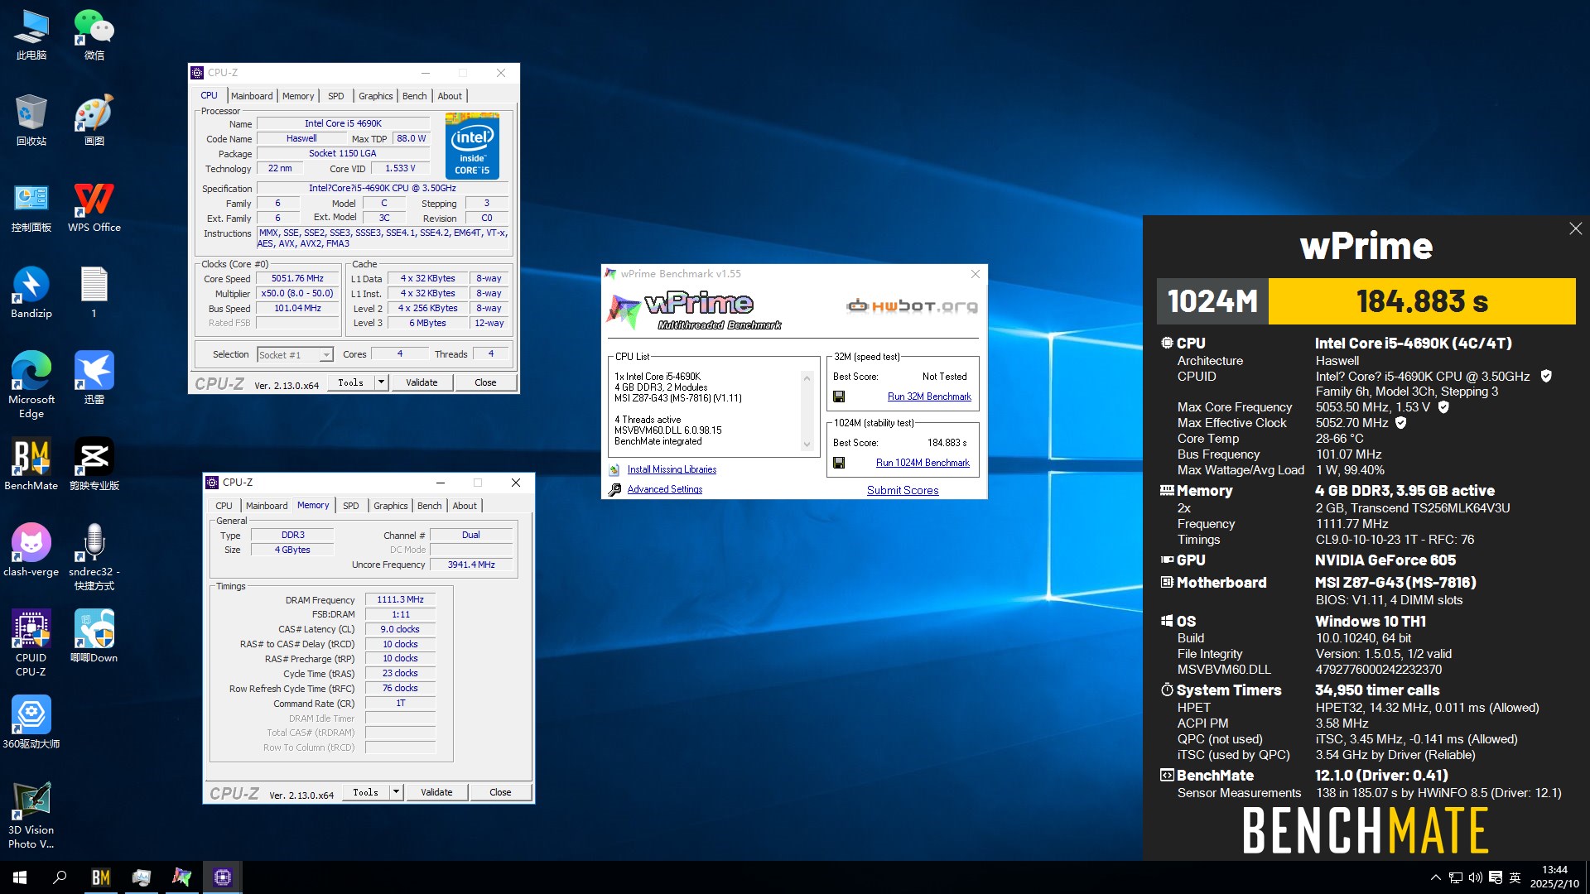1590x894 pixels.
Task: Open SPD tab in bottom CPU-Z
Action: [x=350, y=506]
